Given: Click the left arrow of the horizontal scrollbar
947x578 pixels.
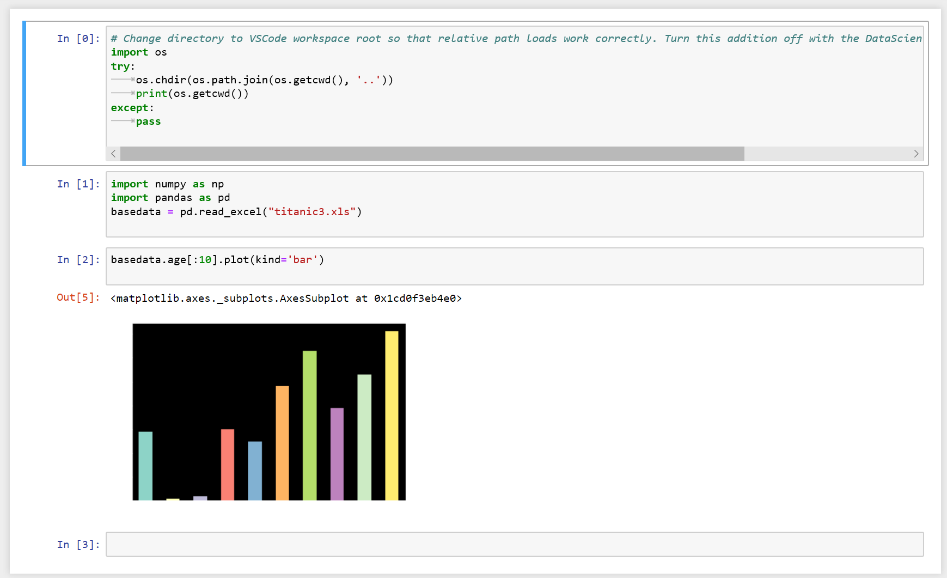Looking at the screenshot, I should [113, 154].
